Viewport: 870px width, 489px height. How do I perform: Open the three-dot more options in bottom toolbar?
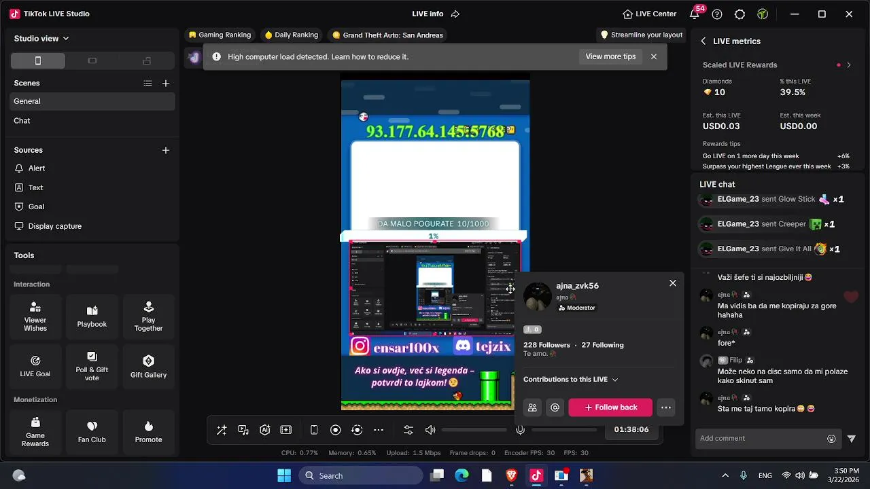(x=379, y=430)
